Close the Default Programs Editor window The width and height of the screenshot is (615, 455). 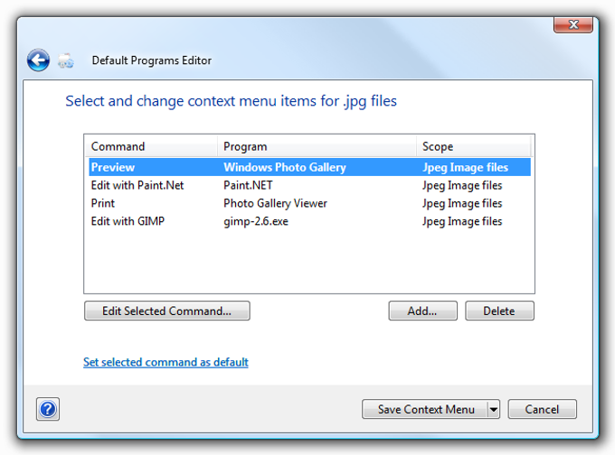pos(573,25)
